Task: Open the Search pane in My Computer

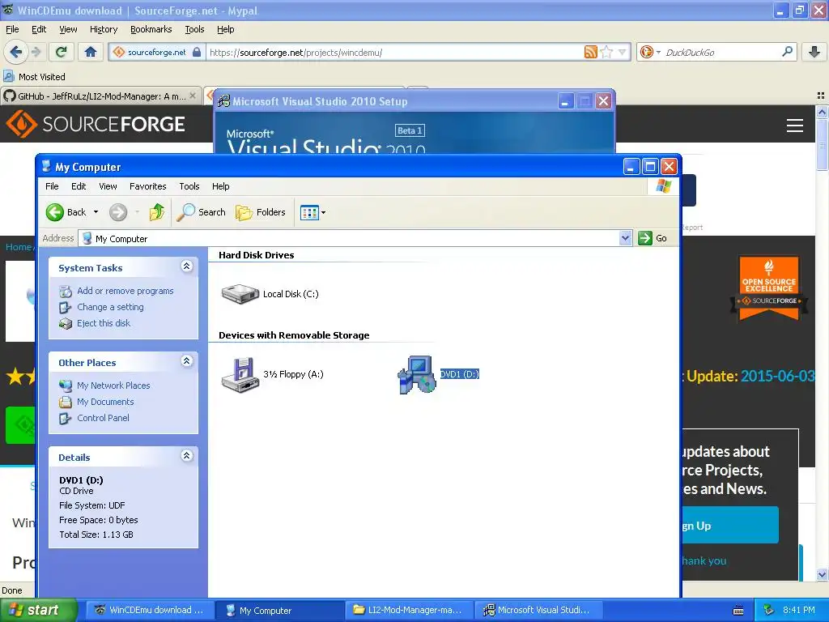Action: 202,212
